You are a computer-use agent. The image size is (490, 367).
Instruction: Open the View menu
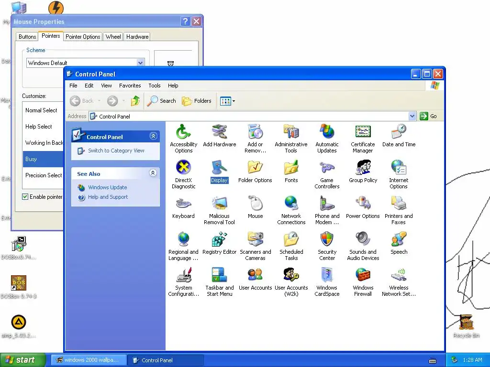[x=106, y=86]
